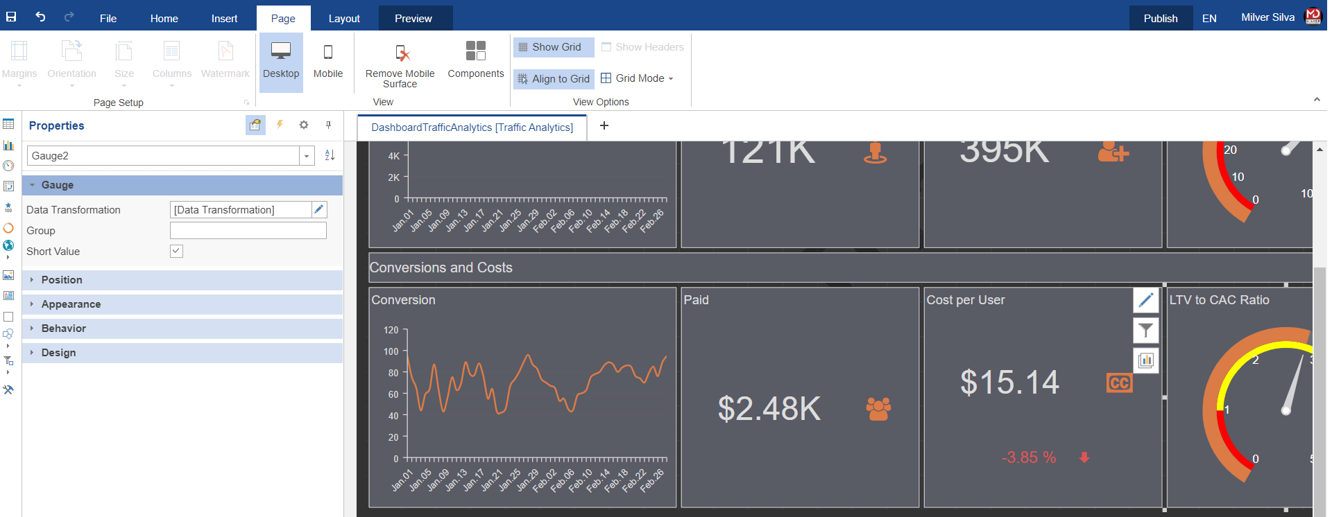Click in the Group input field
The width and height of the screenshot is (1332, 517).
pyautogui.click(x=248, y=230)
